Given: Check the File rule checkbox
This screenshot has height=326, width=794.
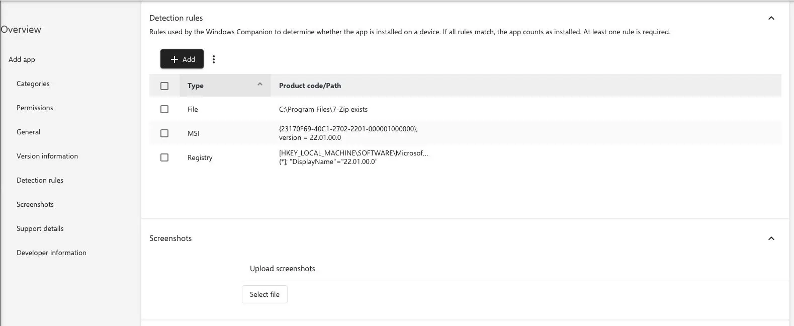Looking at the screenshot, I should click(x=164, y=109).
